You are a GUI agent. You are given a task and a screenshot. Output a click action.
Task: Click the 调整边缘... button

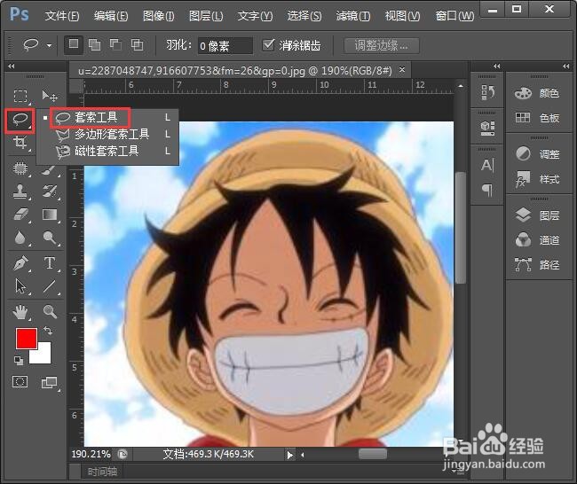pos(381,45)
